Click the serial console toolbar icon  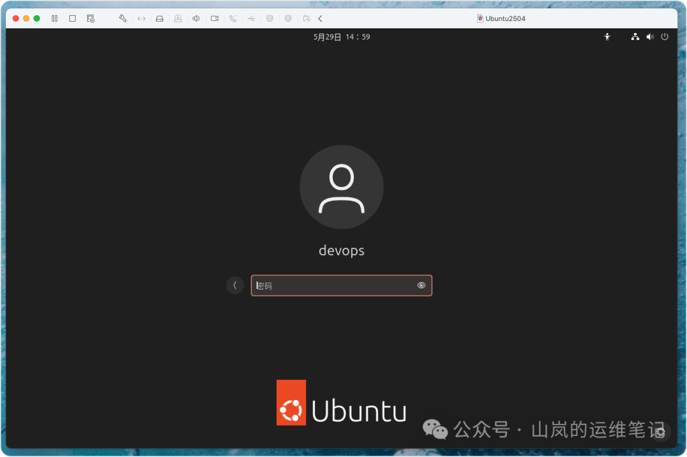[x=233, y=18]
